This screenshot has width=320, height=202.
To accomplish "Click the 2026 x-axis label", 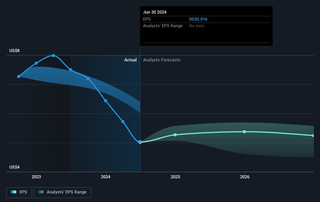I will [x=245, y=177].
